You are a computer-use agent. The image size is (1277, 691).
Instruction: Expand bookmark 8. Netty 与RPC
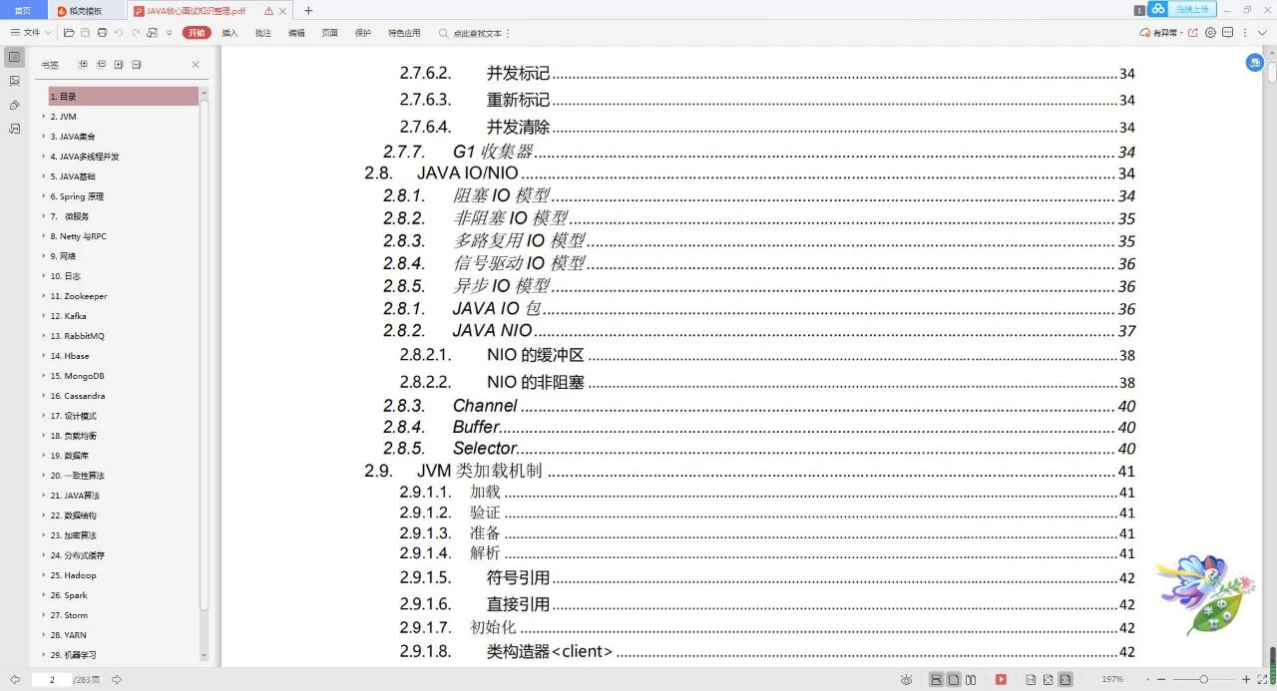pos(44,236)
